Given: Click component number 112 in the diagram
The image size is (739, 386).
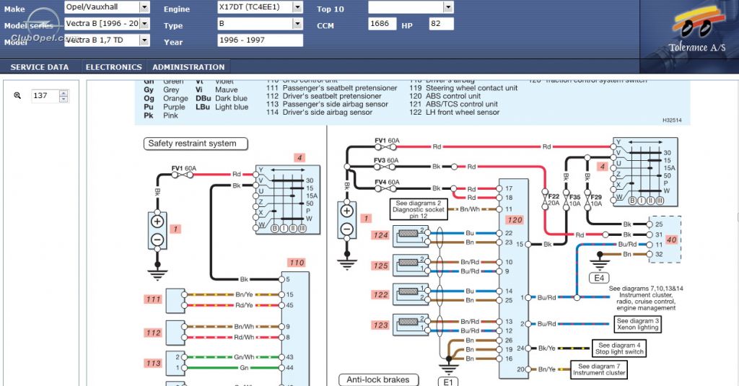Looking at the screenshot, I should coord(154,333).
